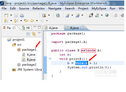Click the Previous Annotation up-arrow icon
The image size is (126, 92).
(16, 21)
